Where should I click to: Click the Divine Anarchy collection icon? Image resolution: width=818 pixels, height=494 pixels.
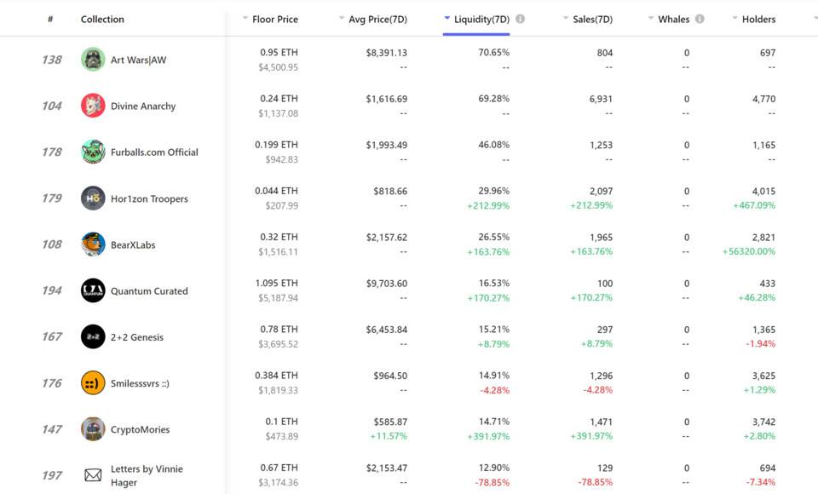(93, 106)
